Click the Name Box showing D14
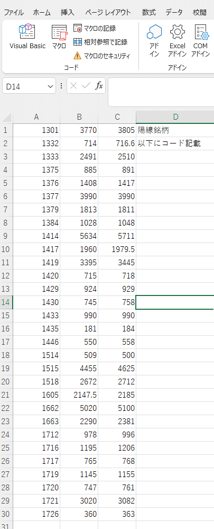Screen dimensions: 214x529 tap(24, 87)
